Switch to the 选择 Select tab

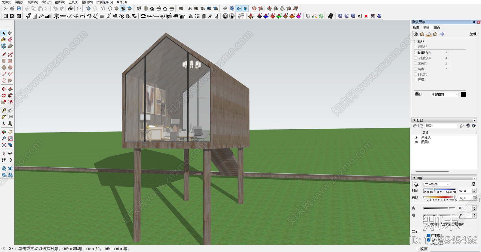416,28
